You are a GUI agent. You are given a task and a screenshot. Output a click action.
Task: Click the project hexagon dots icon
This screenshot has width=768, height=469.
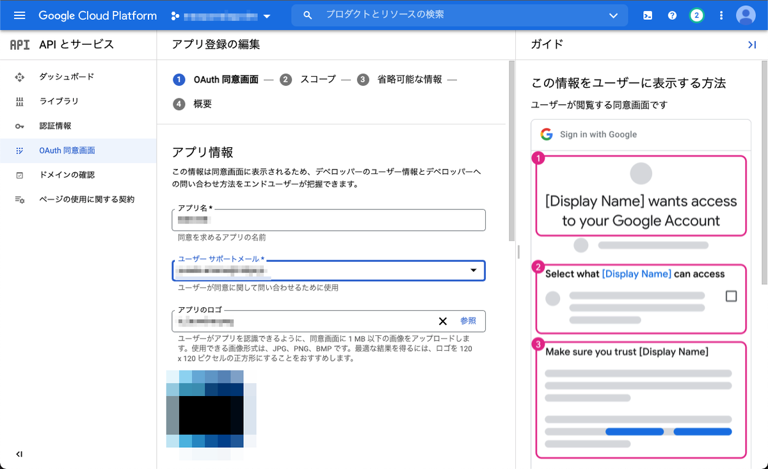coord(175,15)
